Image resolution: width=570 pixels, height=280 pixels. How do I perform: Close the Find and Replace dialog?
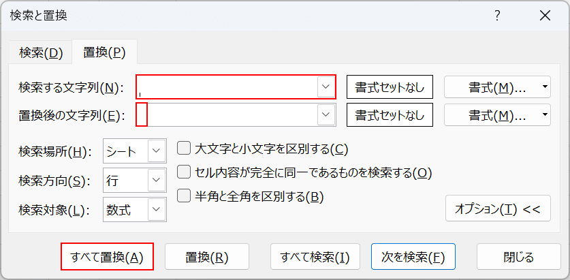[x=544, y=16]
